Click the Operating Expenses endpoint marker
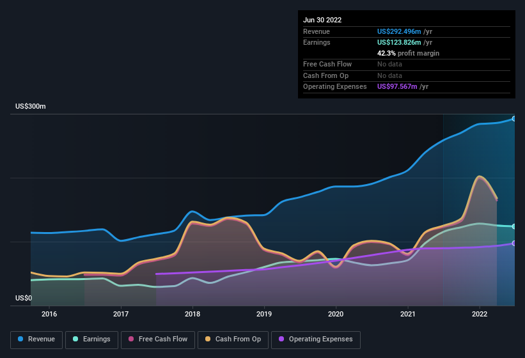 [513, 243]
